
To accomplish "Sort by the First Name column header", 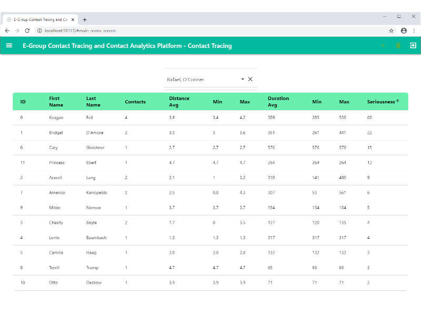I will coord(56,102).
